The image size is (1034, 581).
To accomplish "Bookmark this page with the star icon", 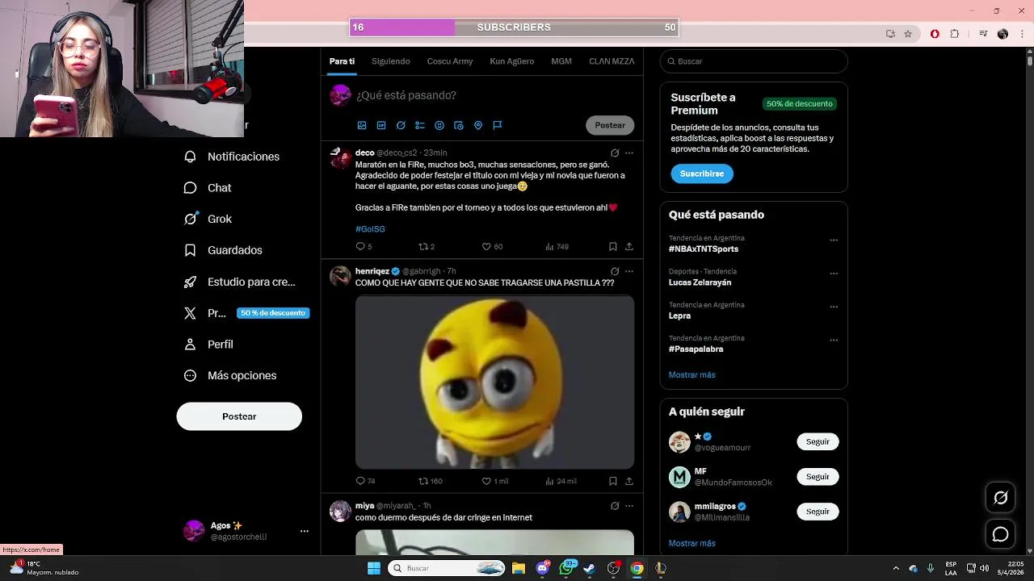I will coord(908,34).
